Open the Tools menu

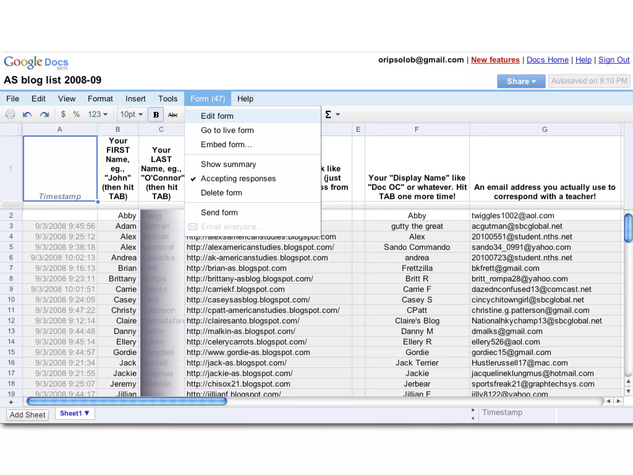tap(168, 99)
